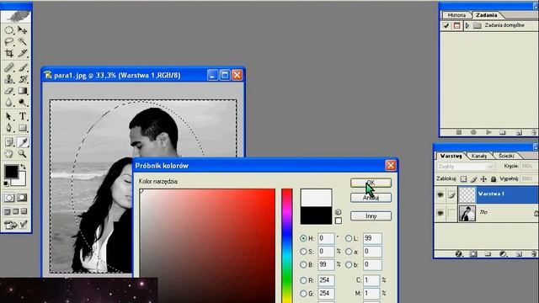Screen dimensions: 539x303
Task: Lock layer position with move icon
Action: [483, 179]
